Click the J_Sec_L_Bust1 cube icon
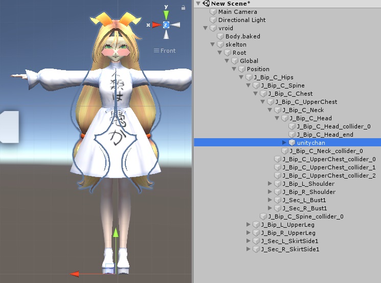Image resolution: width=381 pixels, height=283 pixels. tap(278, 200)
